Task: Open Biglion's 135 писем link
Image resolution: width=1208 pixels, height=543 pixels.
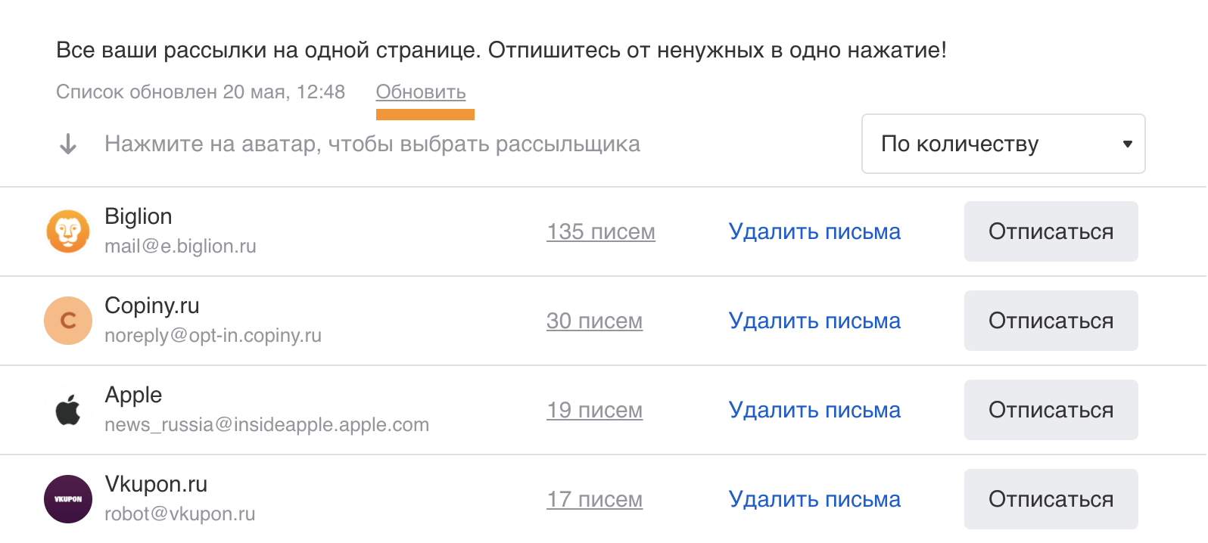Action: pos(601,231)
